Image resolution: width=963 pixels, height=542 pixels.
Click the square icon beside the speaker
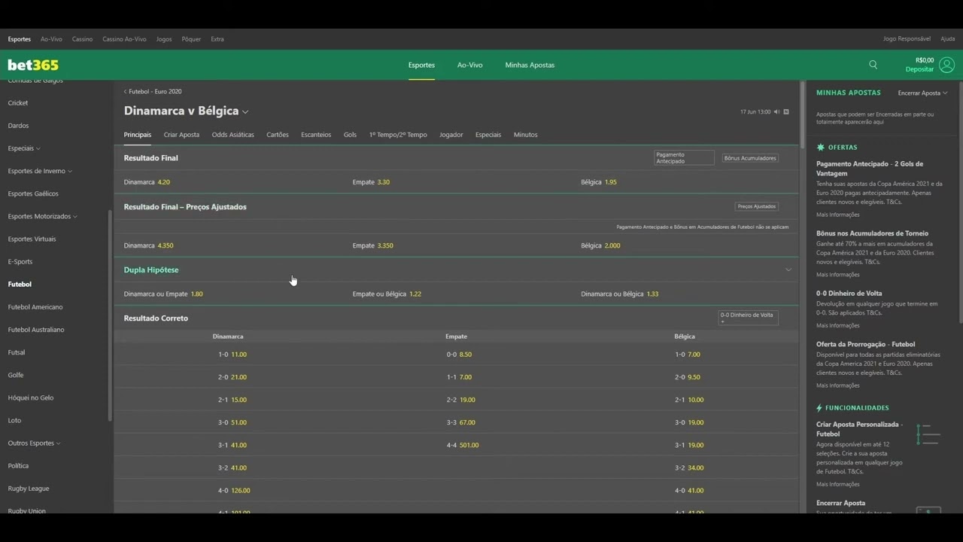[x=786, y=112]
